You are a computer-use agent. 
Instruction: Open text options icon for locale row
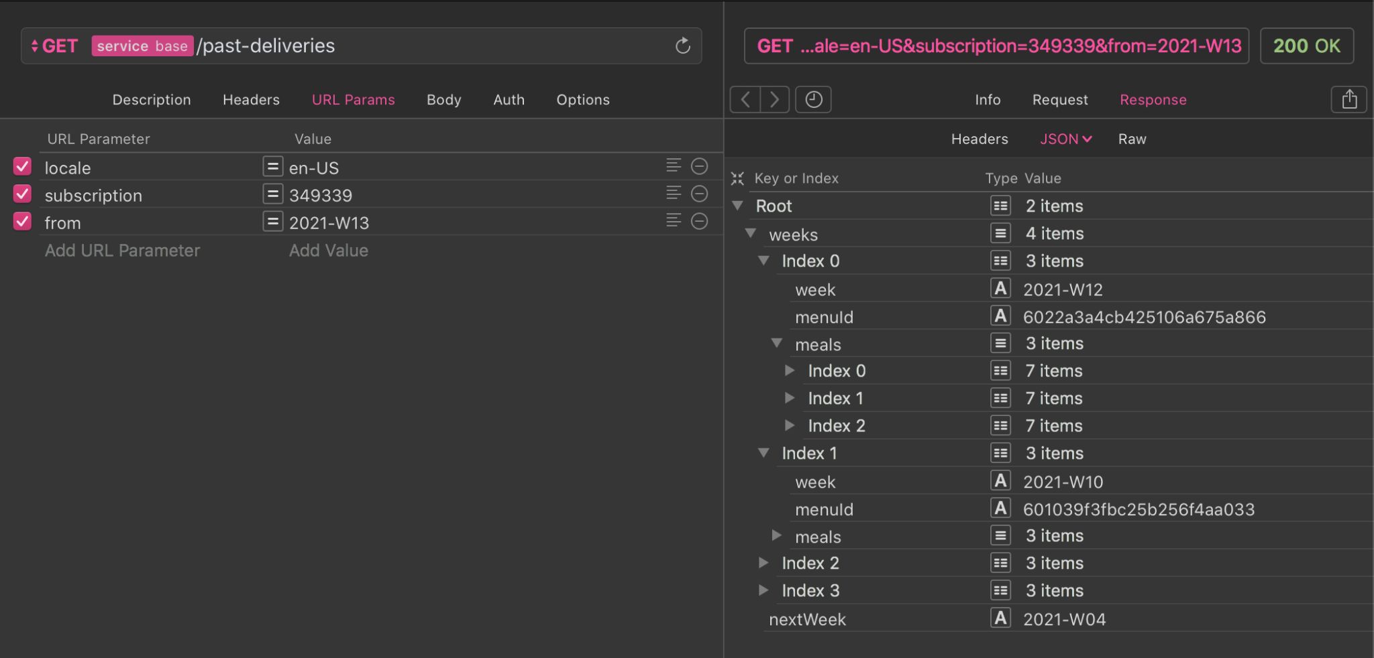point(674,166)
